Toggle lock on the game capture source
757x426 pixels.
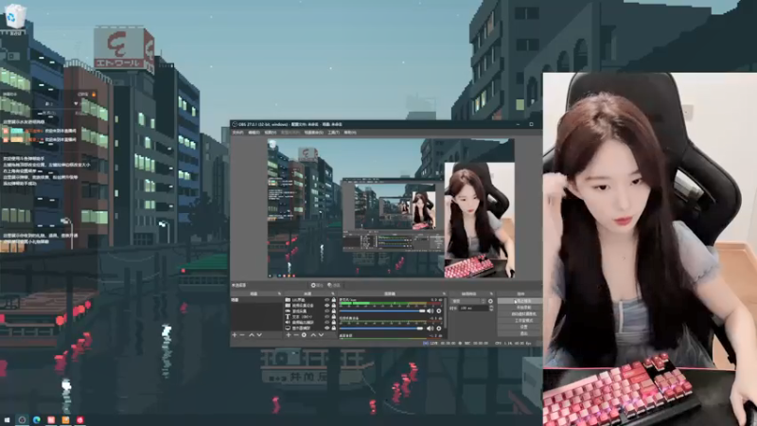pyautogui.click(x=334, y=311)
